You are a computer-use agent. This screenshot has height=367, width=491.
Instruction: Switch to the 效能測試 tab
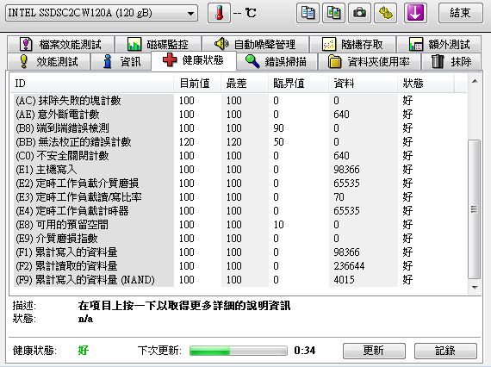[x=49, y=61]
